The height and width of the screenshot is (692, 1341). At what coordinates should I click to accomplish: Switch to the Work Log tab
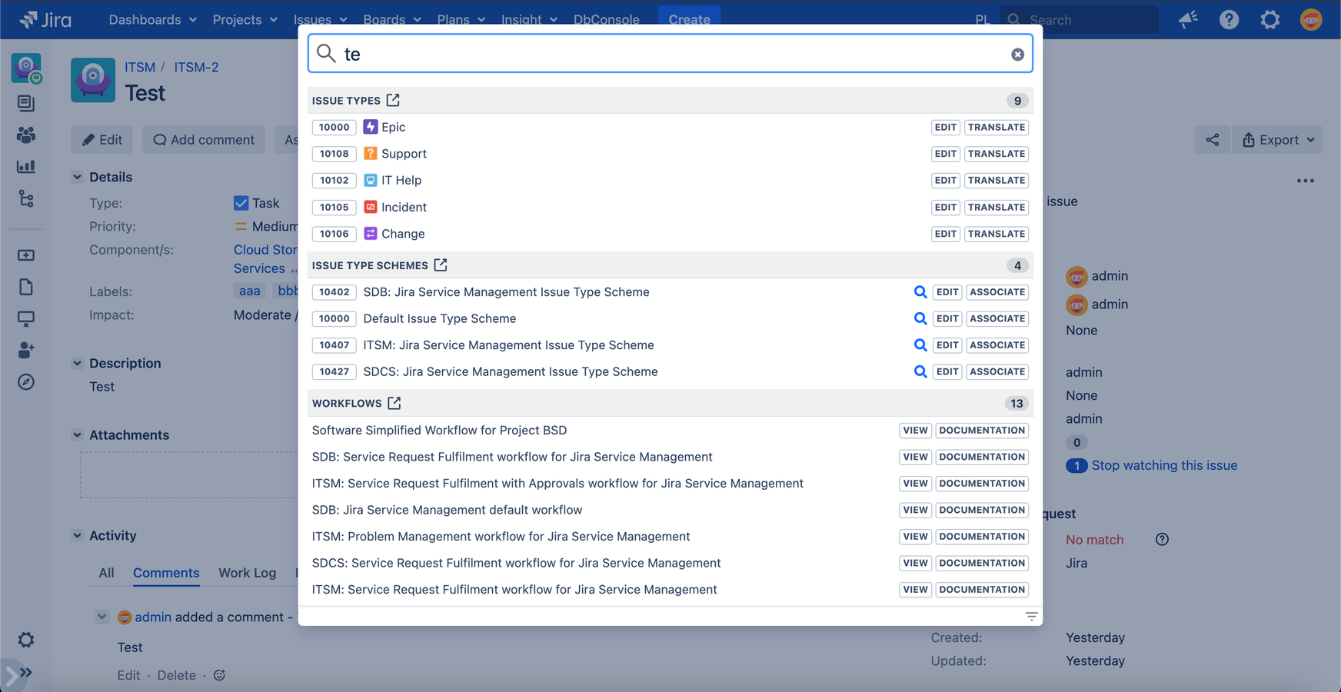[247, 573]
